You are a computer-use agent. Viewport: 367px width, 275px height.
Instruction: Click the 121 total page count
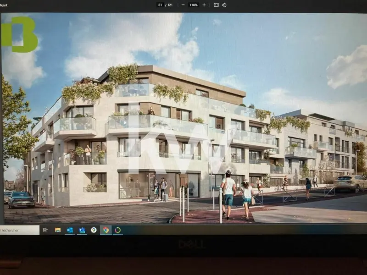pyautogui.click(x=170, y=5)
